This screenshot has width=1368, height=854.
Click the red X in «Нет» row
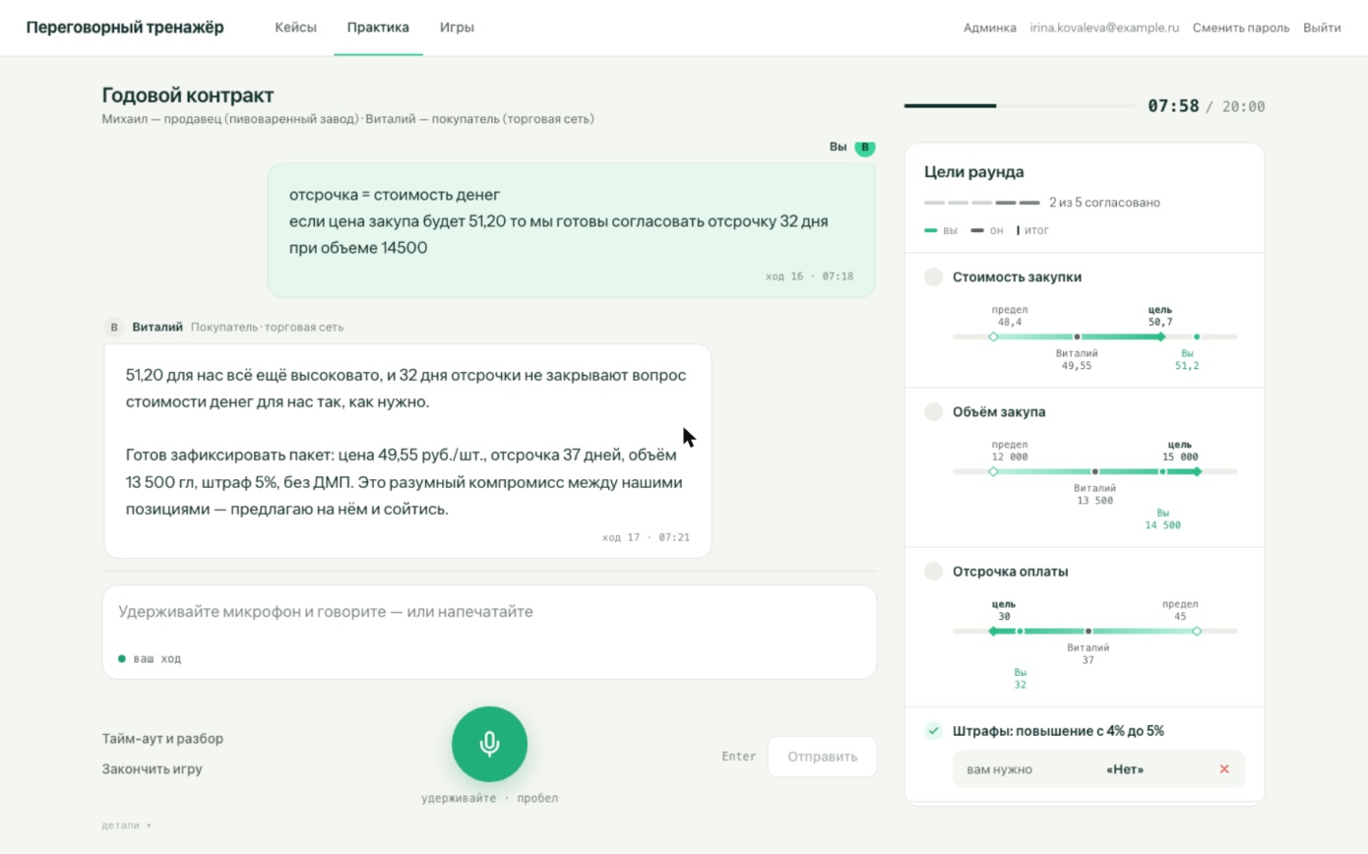pyautogui.click(x=1224, y=769)
